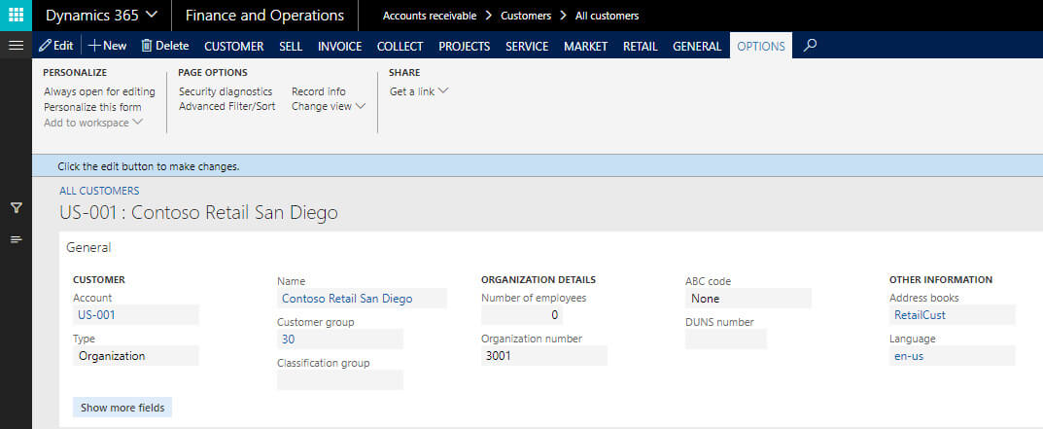Image resolution: width=1043 pixels, height=429 pixels.
Task: Open the INVOICE tab
Action: [339, 46]
